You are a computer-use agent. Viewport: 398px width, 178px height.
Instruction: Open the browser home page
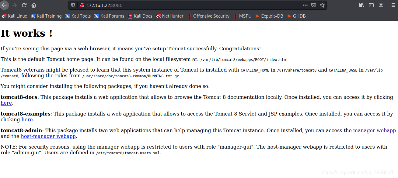34,5
